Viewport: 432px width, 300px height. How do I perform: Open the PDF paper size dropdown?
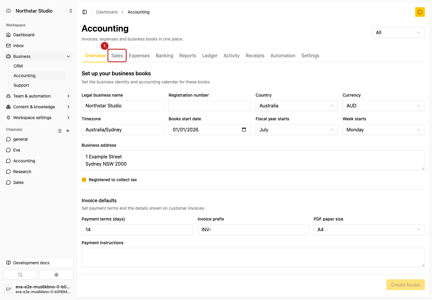point(369,229)
